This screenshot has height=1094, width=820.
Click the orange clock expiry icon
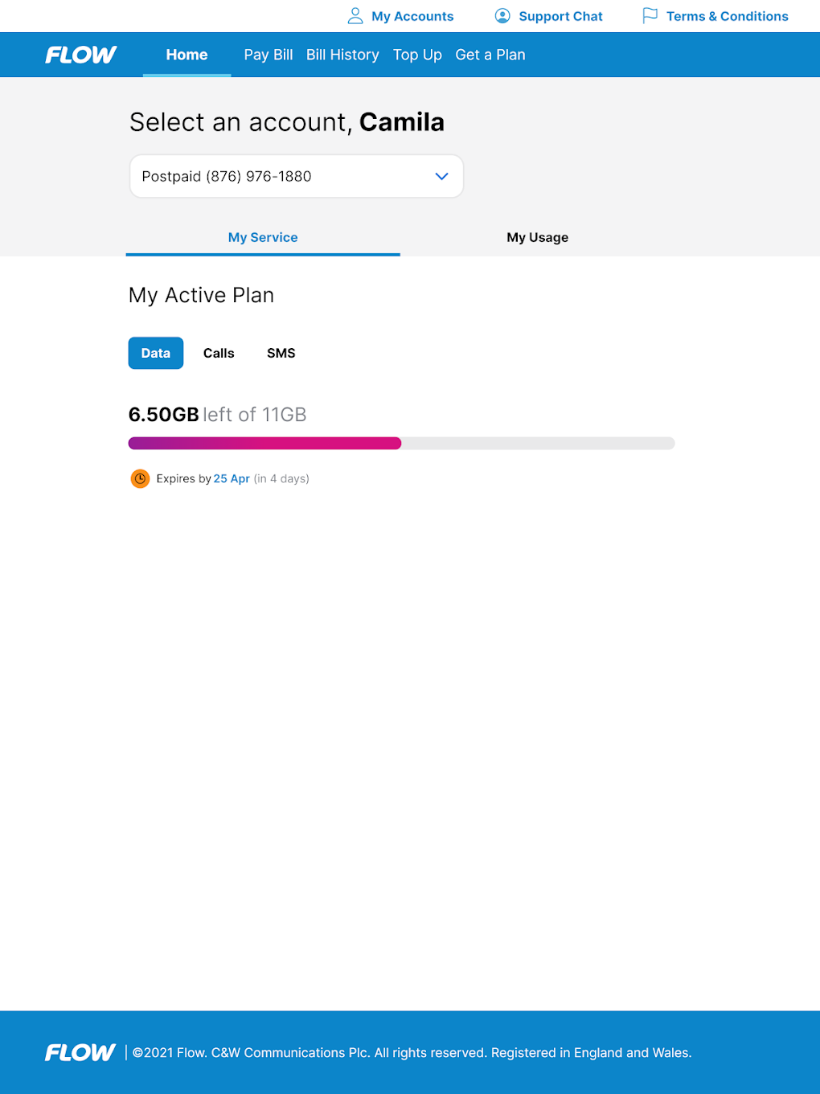[140, 479]
